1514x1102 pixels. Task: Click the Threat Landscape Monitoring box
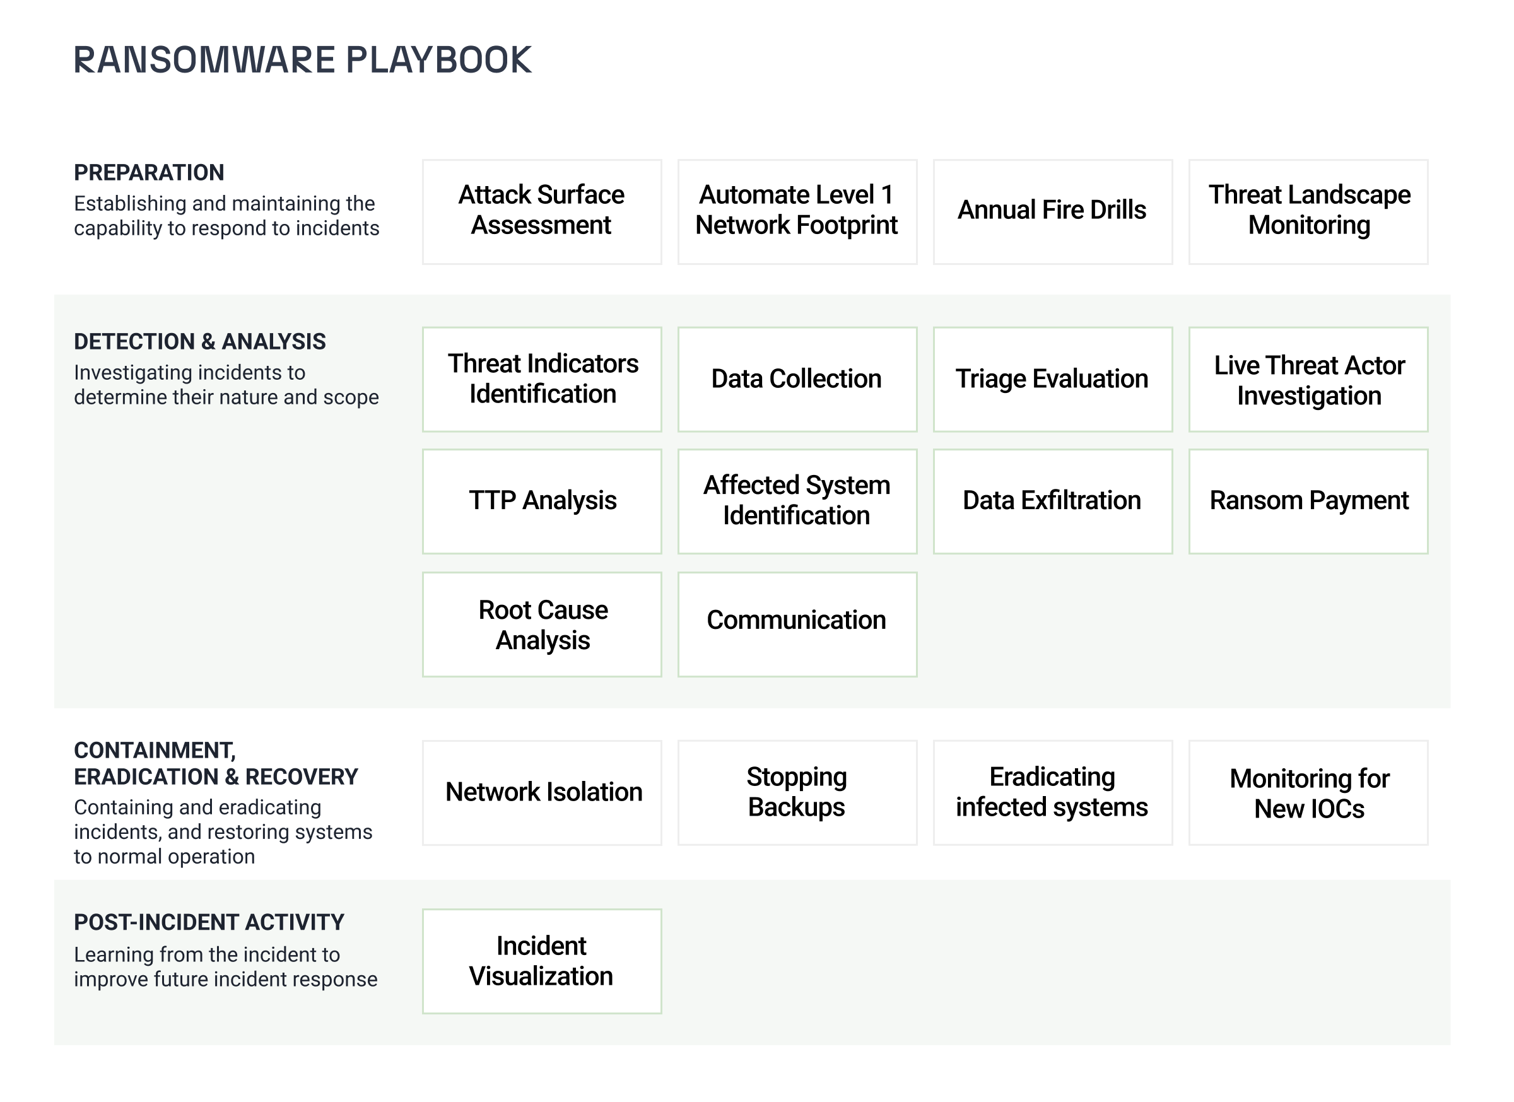(1308, 211)
